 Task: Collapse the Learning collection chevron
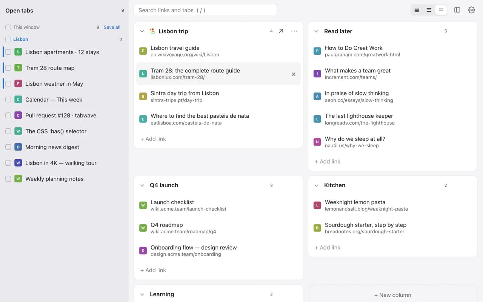142,294
